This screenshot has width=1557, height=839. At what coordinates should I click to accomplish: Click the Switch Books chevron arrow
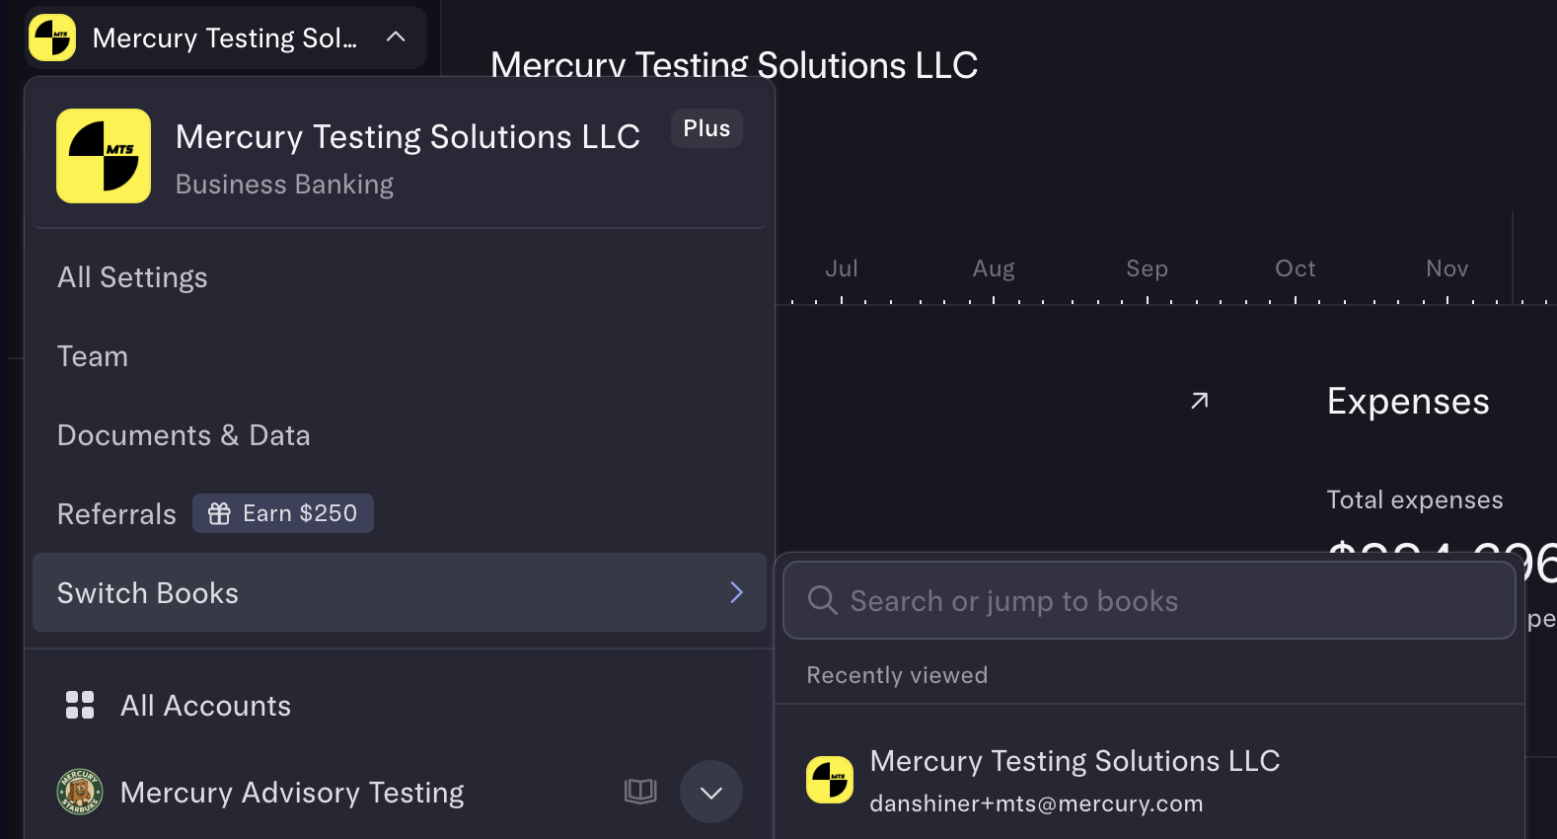[736, 592]
